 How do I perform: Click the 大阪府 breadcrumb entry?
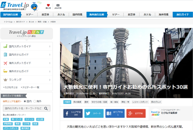53,22
